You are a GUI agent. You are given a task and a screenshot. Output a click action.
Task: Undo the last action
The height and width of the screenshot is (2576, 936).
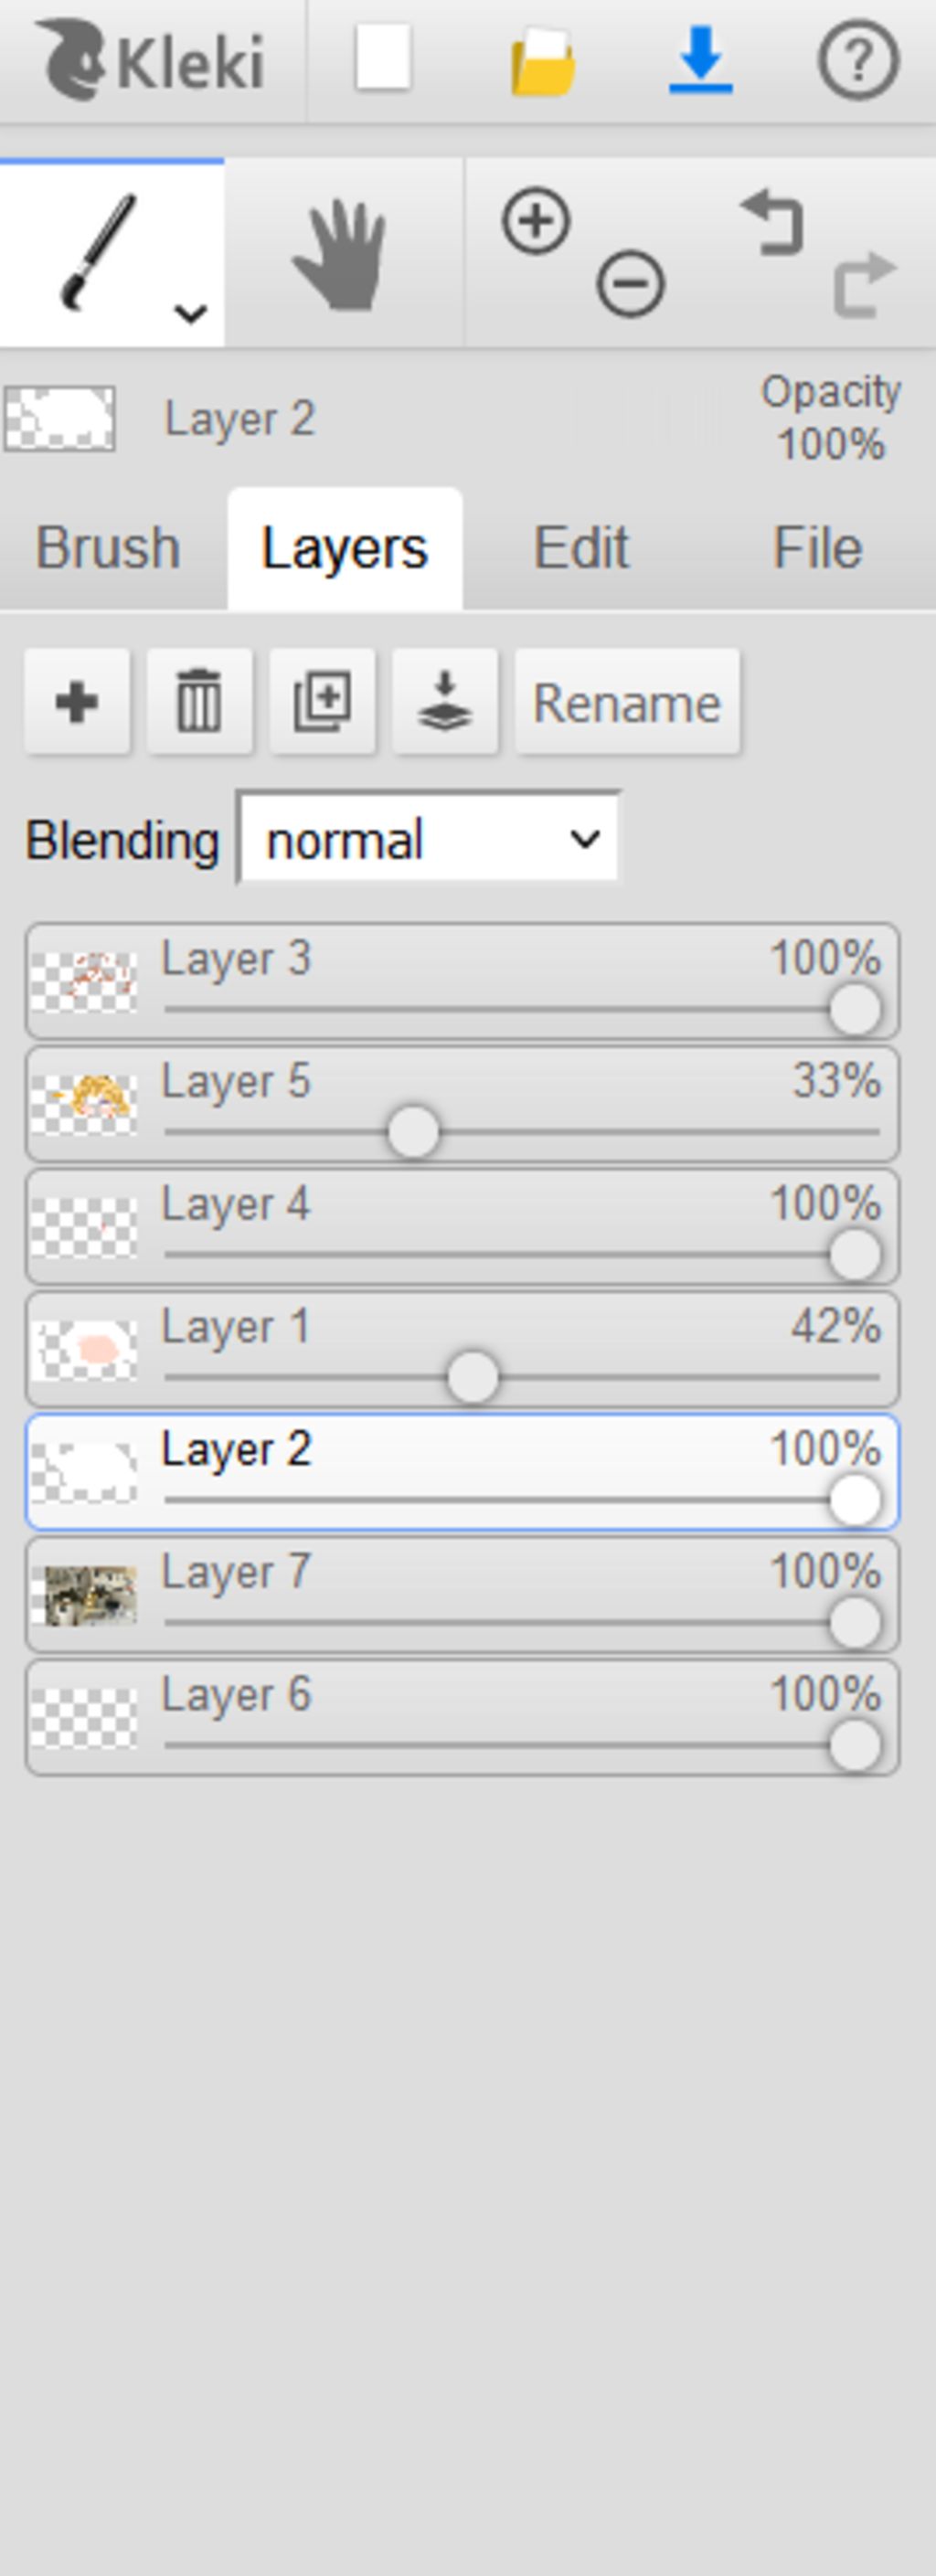click(772, 222)
